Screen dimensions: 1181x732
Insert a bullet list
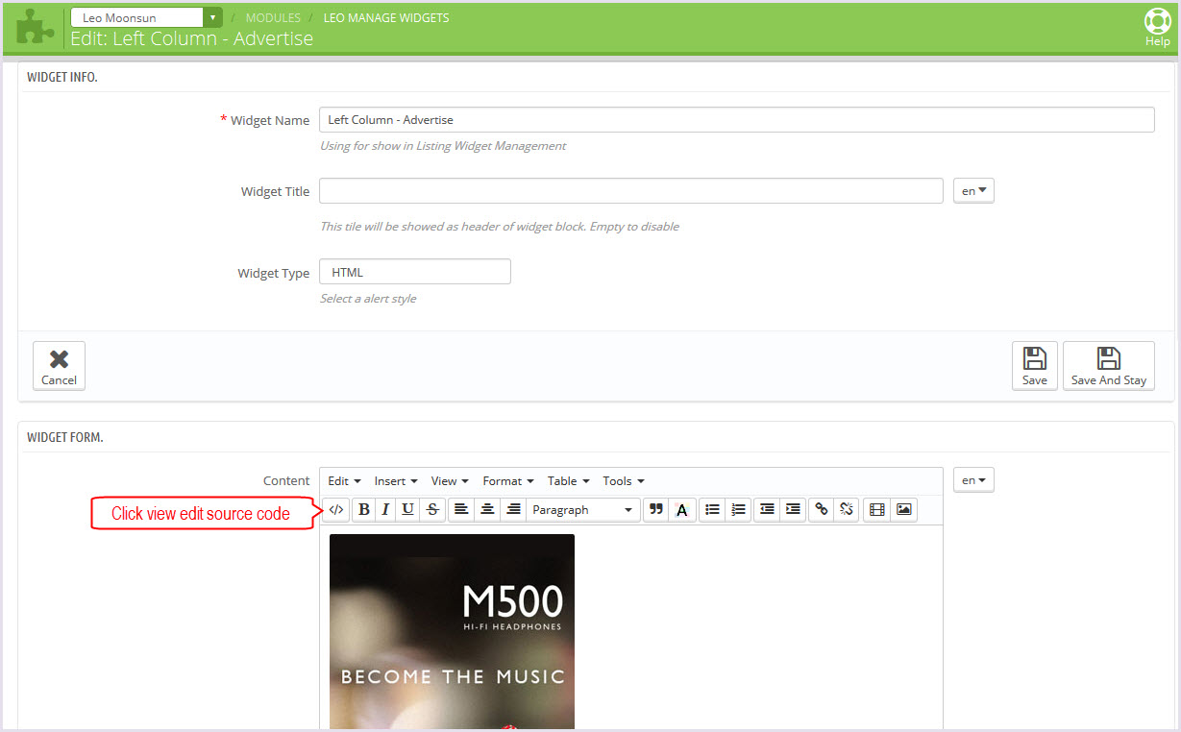[x=712, y=510]
